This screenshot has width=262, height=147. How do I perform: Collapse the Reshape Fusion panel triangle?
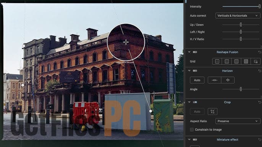(x=189, y=52)
